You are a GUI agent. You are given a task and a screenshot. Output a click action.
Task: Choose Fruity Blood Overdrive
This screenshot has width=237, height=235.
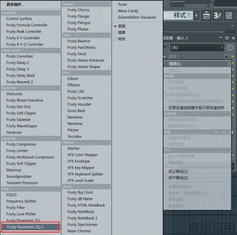[25, 100]
